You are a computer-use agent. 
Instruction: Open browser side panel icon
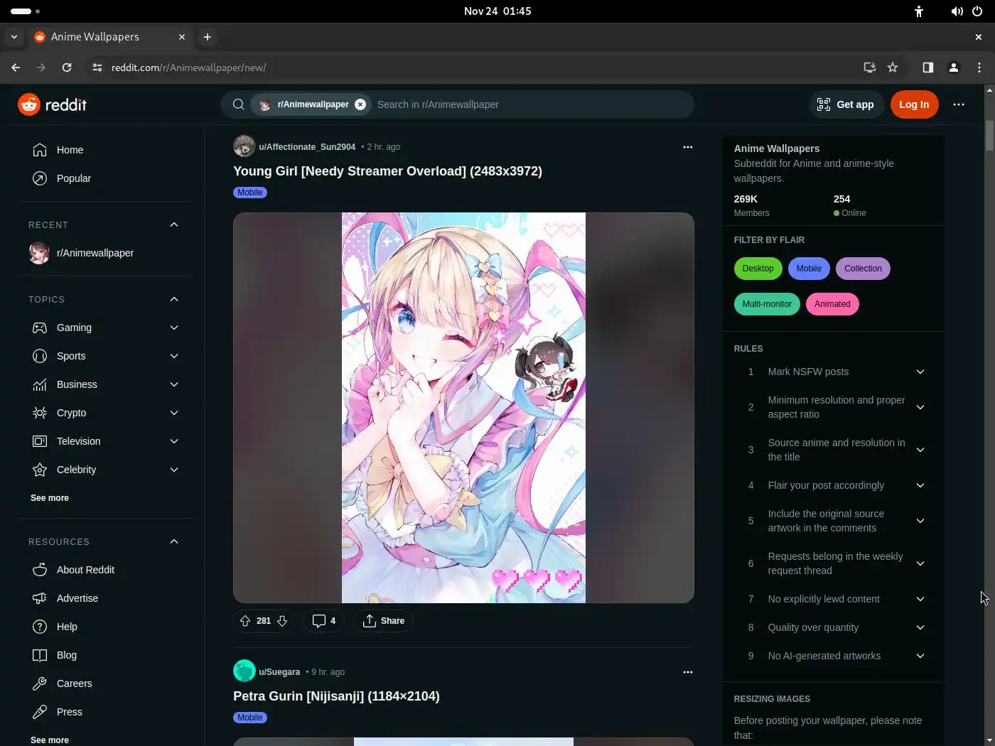point(928,67)
